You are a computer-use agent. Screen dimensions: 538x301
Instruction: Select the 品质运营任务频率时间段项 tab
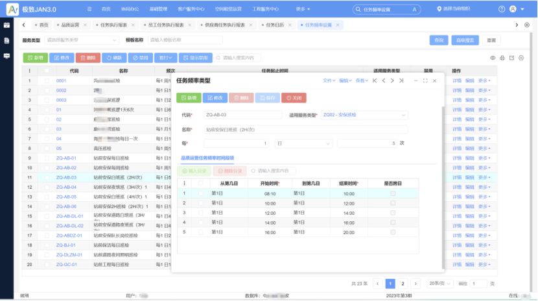pos(207,158)
